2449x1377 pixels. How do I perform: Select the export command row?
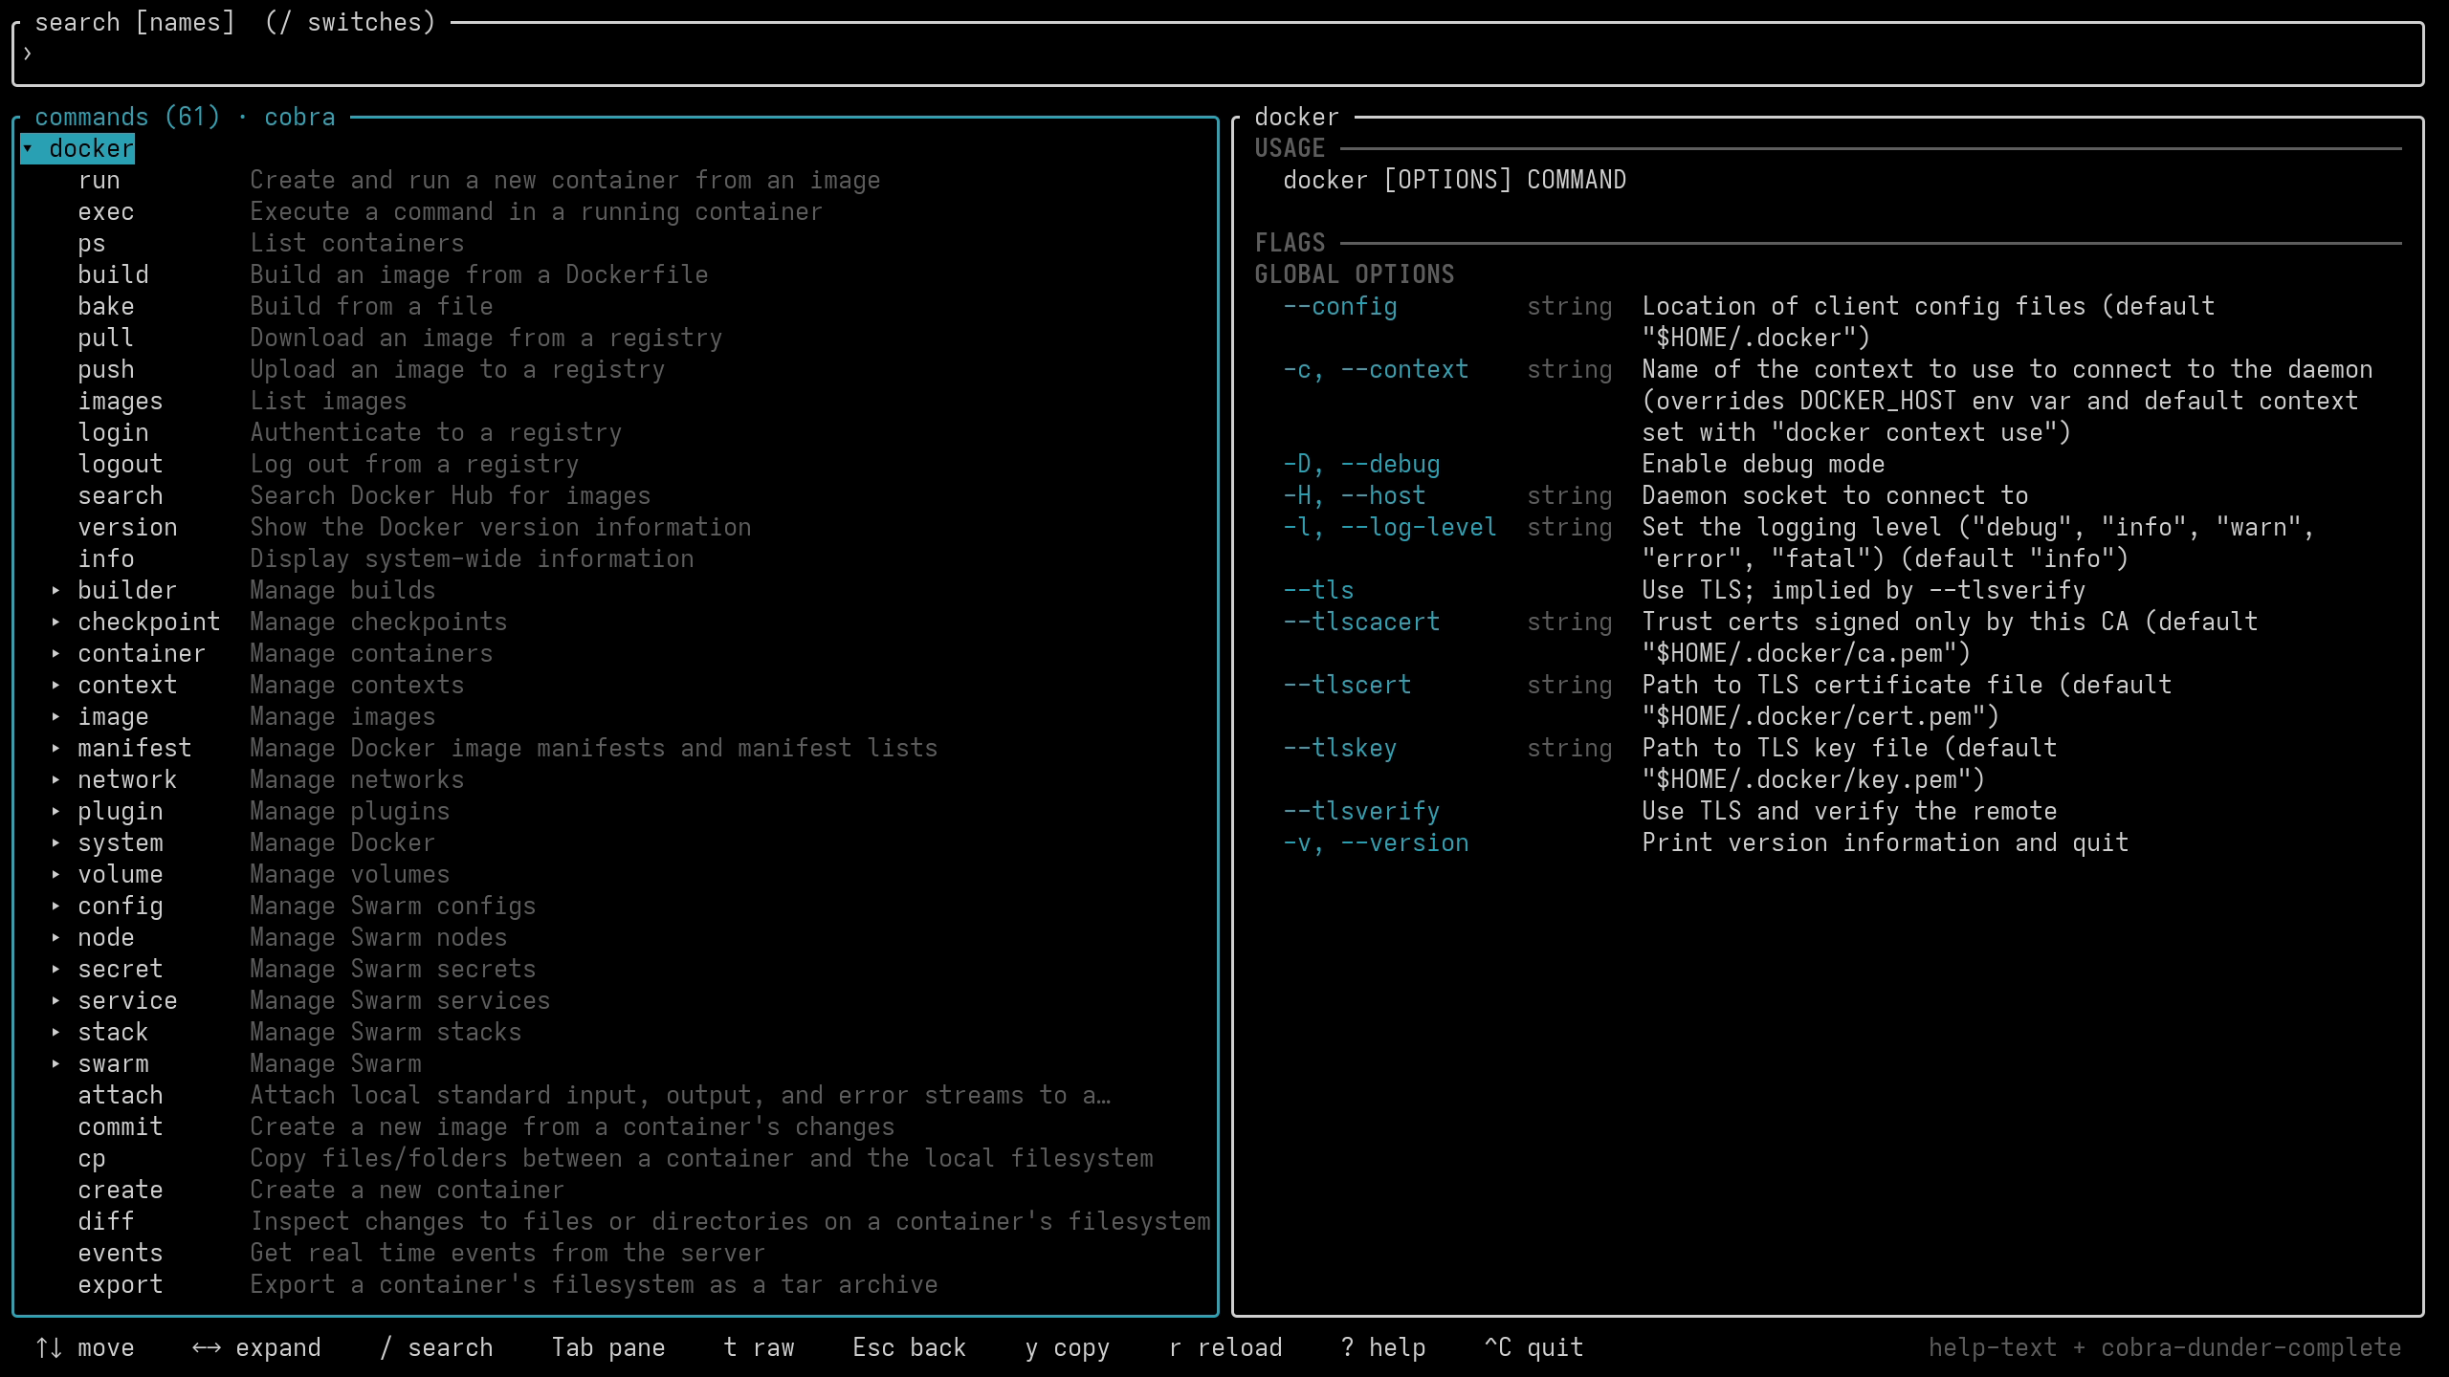point(617,1285)
